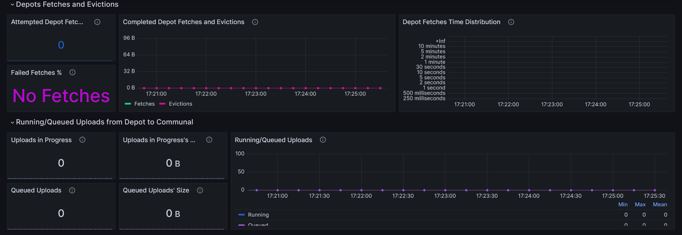
Task: Click the Evictions pink legend color swatch
Action: 162,104
